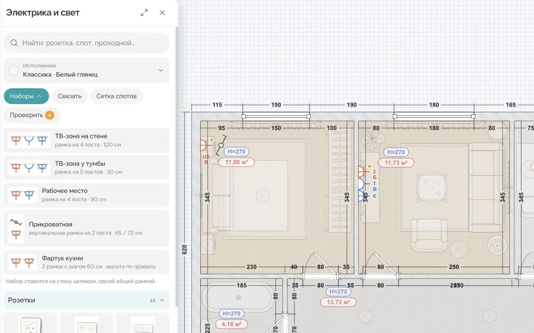The height and width of the screenshot is (333, 534).
Task: Click the H=270 badge above 11,73 м²
Action: (x=396, y=152)
